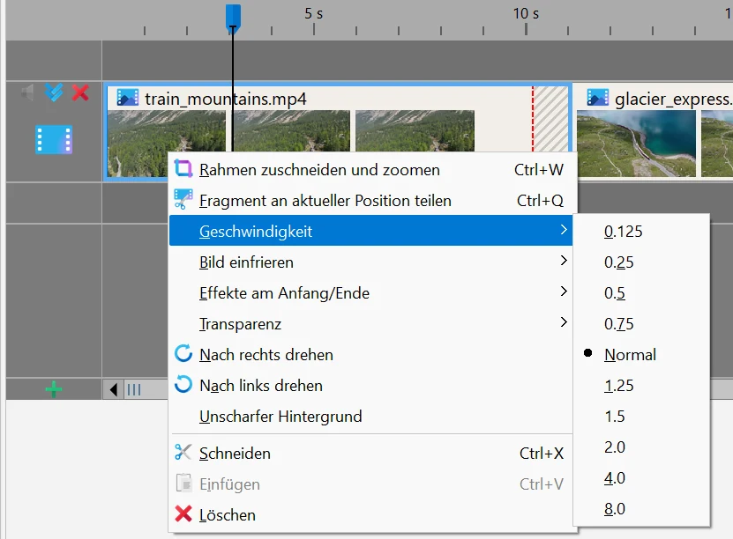733x539 pixels.
Task: Click the Ctrl+W shortcut label
Action: [539, 169]
